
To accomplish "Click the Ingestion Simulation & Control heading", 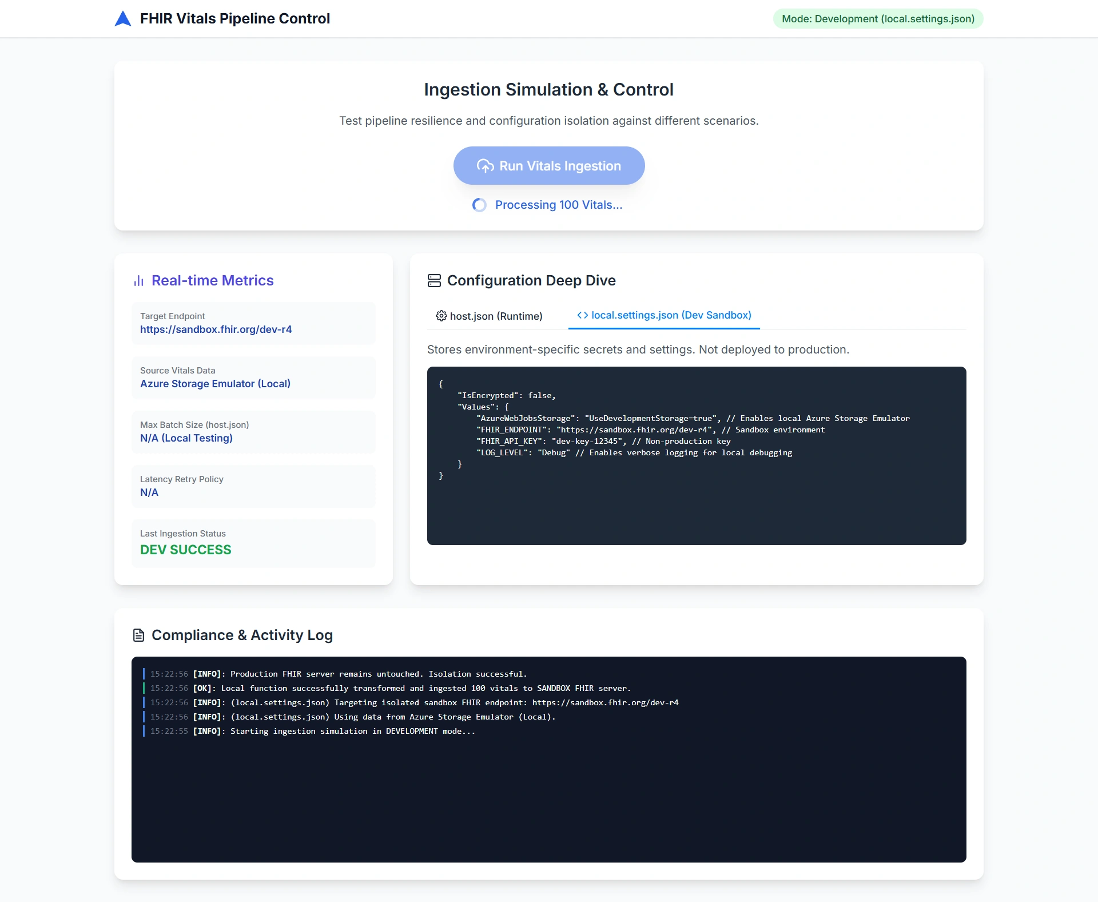I will click(549, 90).
